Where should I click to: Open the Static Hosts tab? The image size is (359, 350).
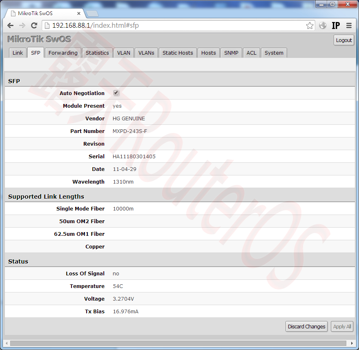click(178, 53)
